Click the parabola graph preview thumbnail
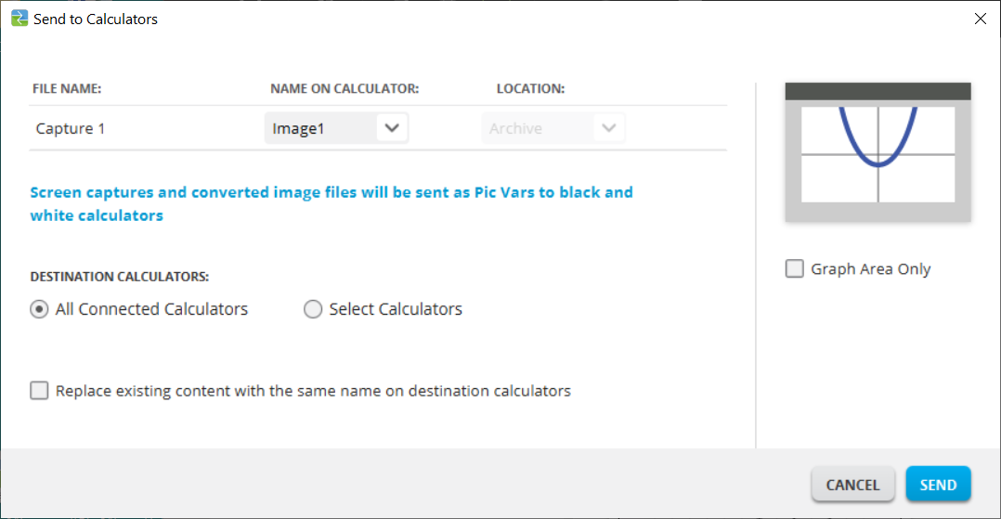The height and width of the screenshot is (519, 1001). click(877, 154)
